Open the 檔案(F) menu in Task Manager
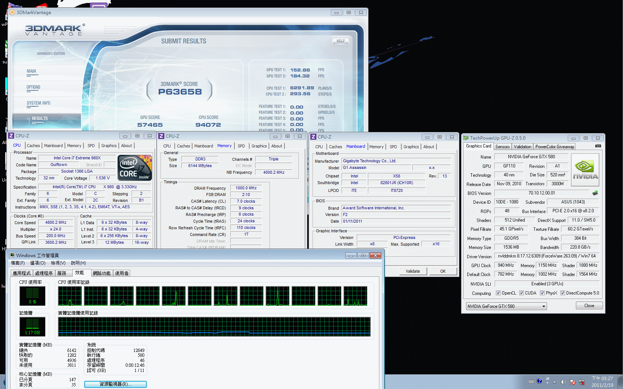 coord(18,263)
